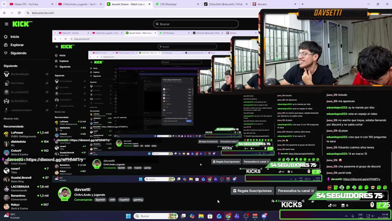Open Voicemeeter from the taskbar
The width and height of the screenshot is (392, 221).
pyautogui.click(x=255, y=216)
